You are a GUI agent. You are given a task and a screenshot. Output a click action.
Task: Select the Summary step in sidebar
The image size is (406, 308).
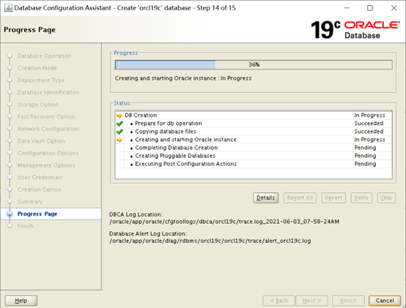[30, 202]
